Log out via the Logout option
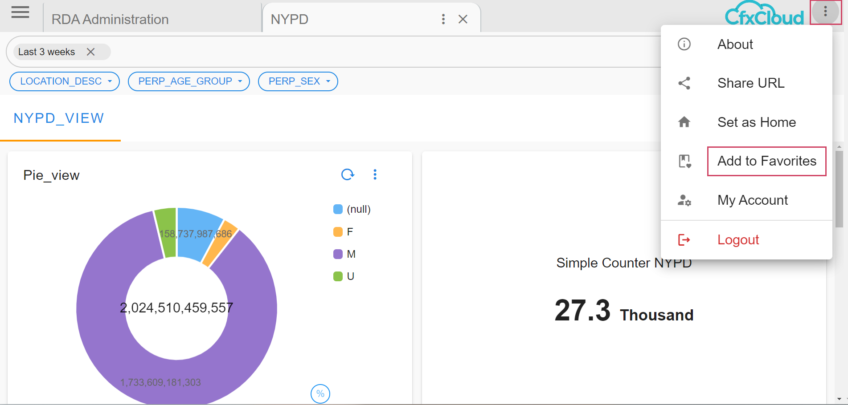 [738, 240]
